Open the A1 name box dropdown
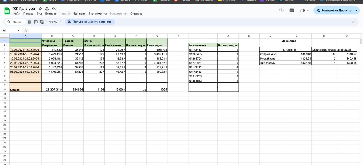Screen dimensions: 363x165 click(19, 30)
